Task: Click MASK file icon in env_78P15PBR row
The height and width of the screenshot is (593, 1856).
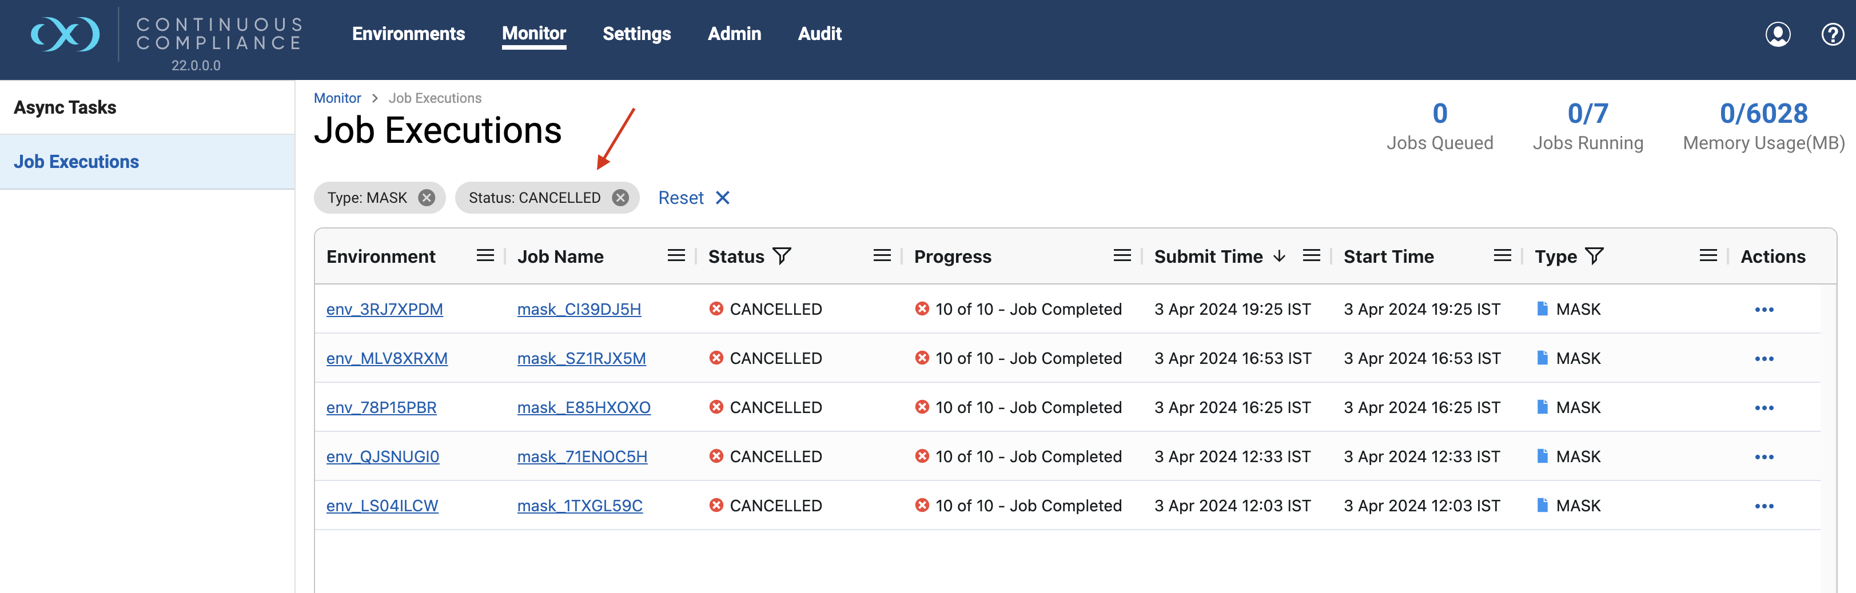Action: point(1543,407)
